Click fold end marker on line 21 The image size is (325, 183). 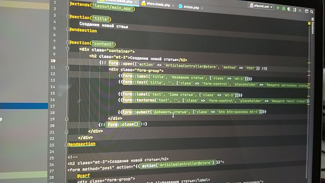tap(67, 132)
